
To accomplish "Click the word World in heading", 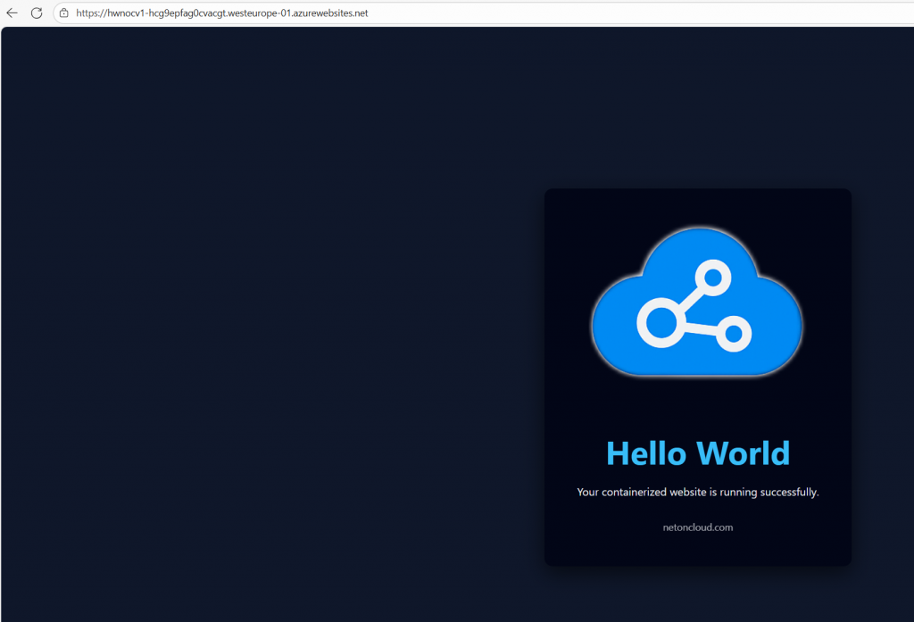I will coord(744,453).
